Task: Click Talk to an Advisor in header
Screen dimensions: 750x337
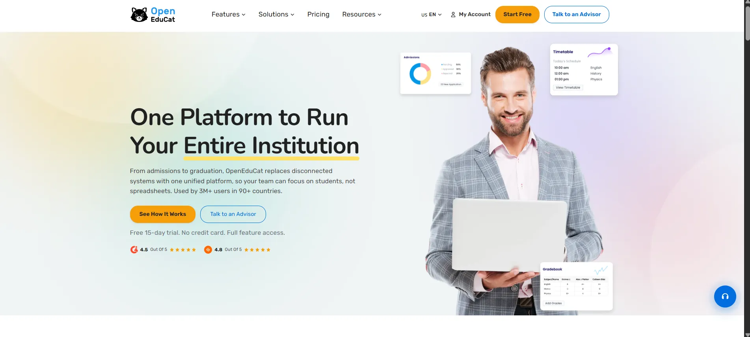Action: (x=577, y=15)
